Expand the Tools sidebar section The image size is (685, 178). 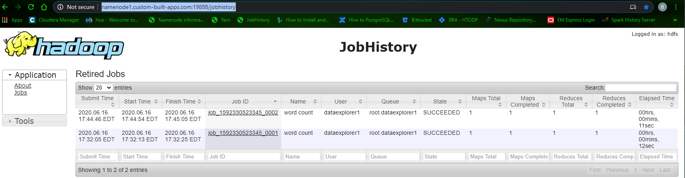tap(35, 121)
